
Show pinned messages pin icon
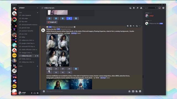click(137, 8)
